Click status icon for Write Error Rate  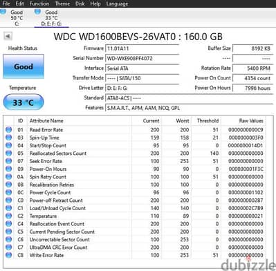point(9,255)
